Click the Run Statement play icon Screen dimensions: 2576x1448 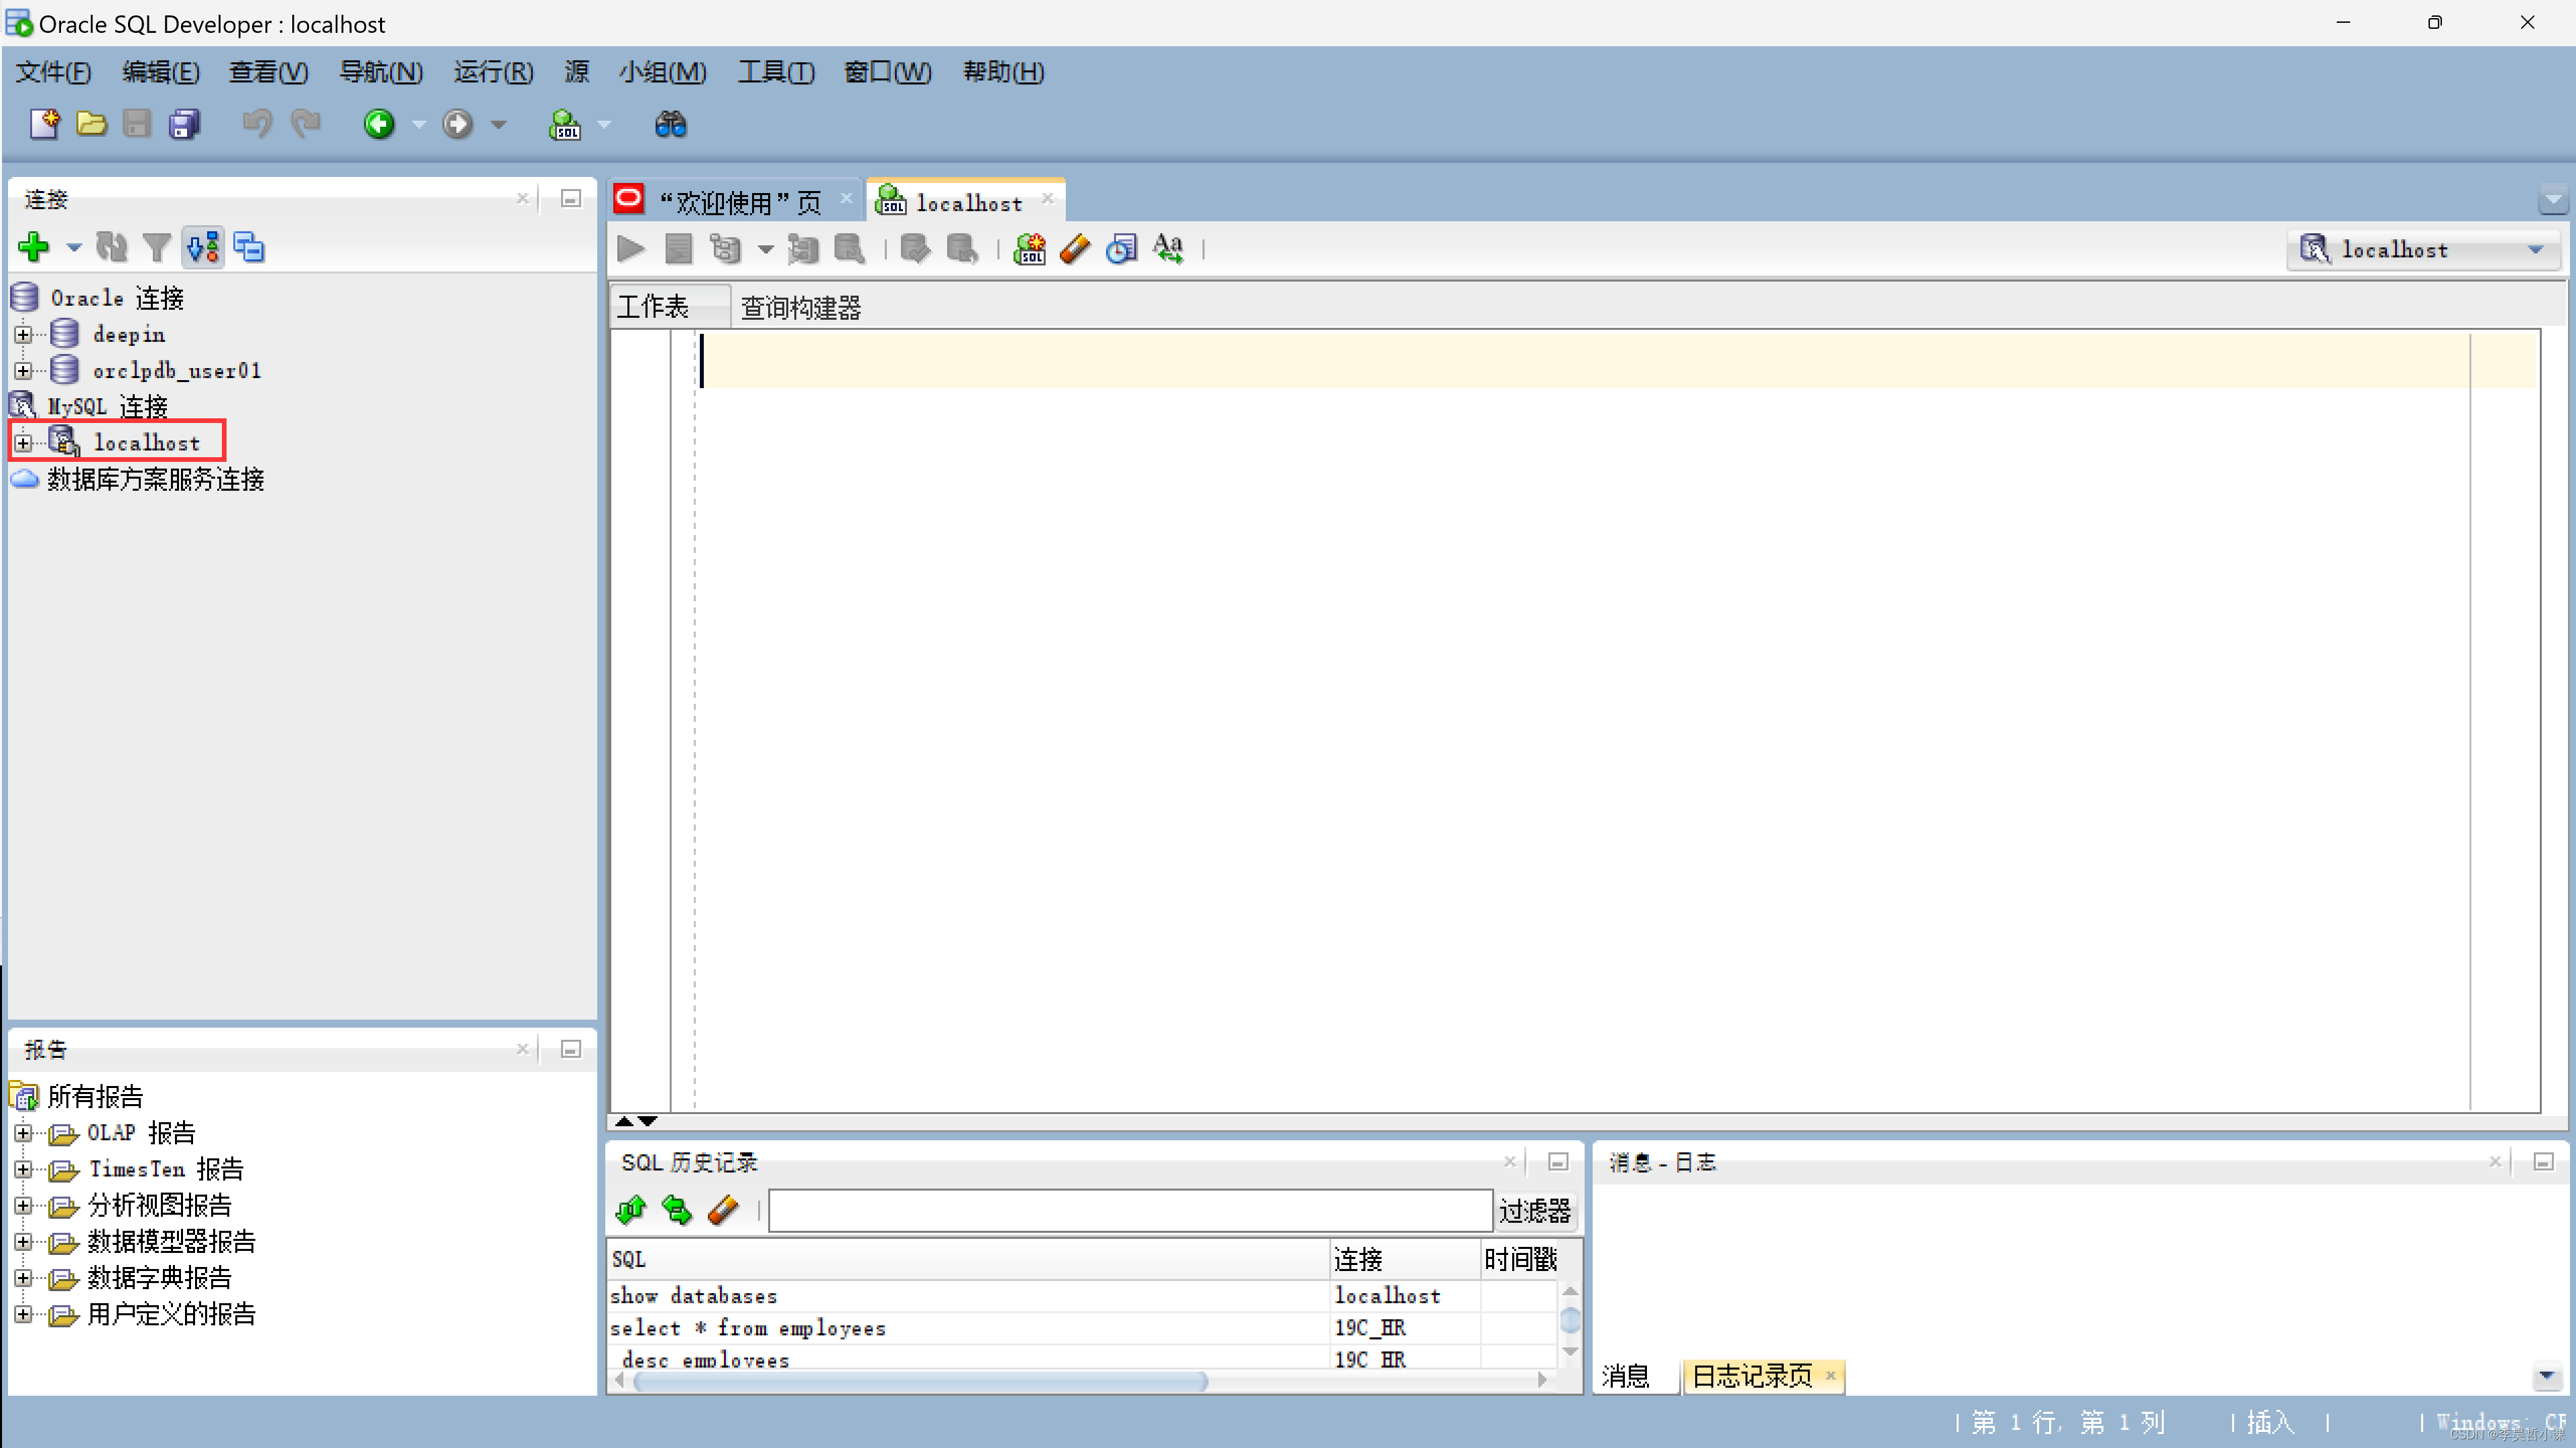click(x=630, y=249)
